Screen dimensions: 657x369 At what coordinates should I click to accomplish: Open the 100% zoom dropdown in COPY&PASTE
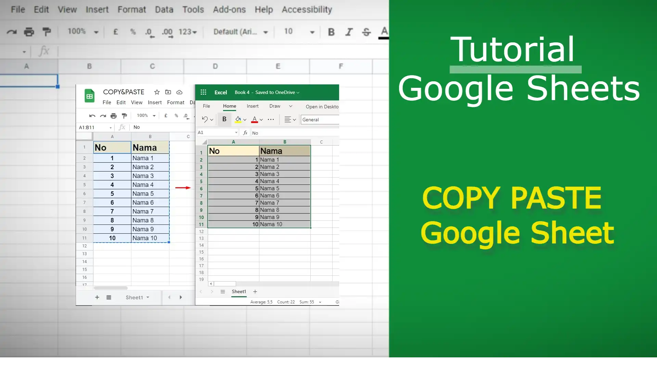(x=146, y=115)
